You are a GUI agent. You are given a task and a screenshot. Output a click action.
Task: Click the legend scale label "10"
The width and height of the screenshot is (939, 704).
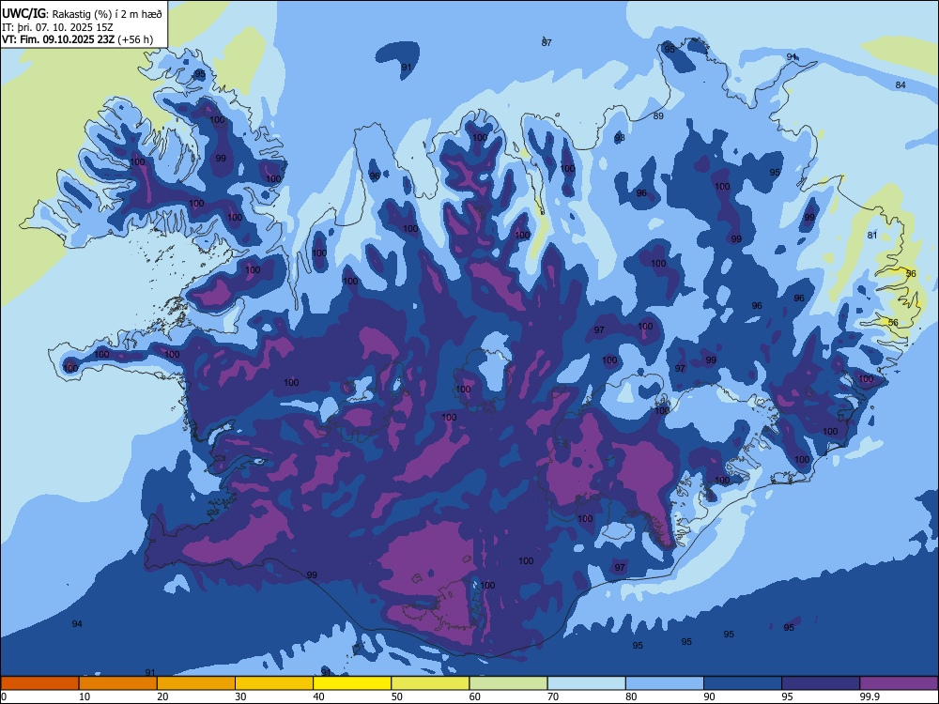[85, 696]
